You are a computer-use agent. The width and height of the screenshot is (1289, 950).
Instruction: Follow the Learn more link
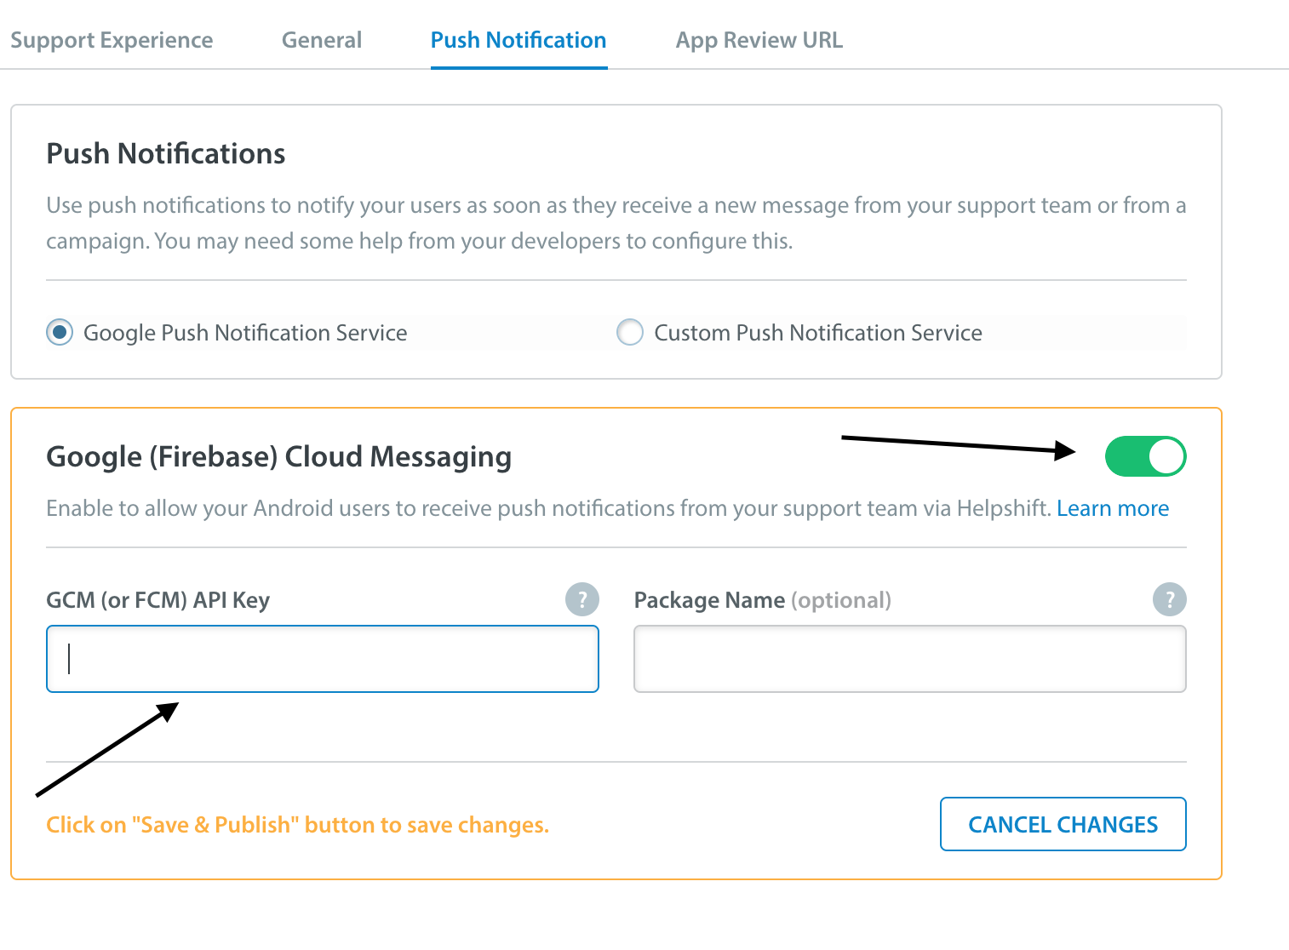tap(1113, 508)
